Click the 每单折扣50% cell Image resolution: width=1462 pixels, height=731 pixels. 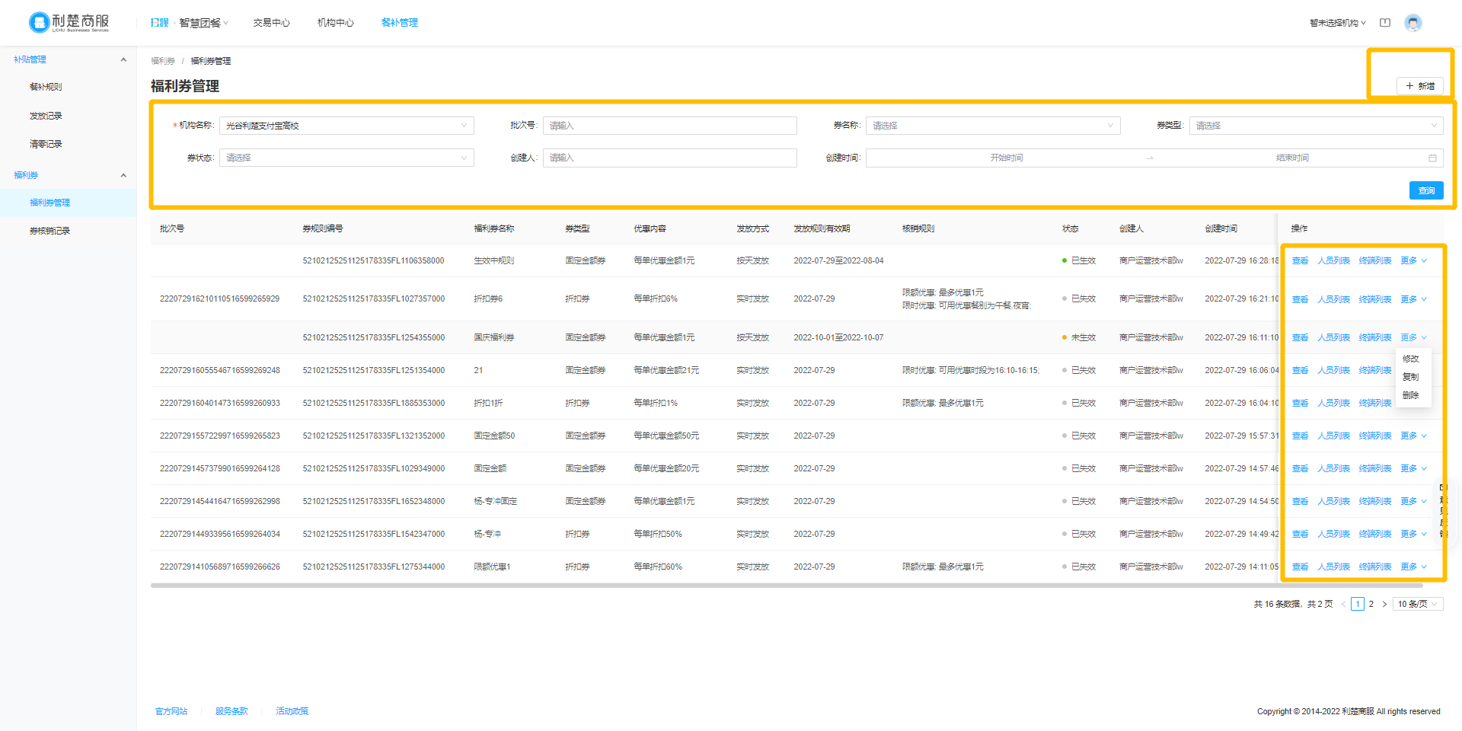[x=658, y=534]
